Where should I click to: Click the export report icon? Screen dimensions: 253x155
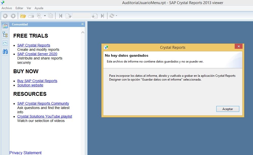coord(39,16)
